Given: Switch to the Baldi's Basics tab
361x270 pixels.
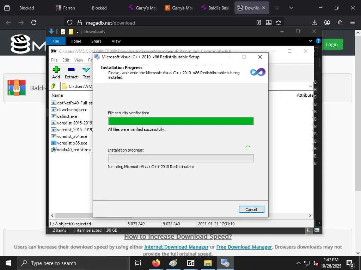Looking at the screenshot, I should point(215,8).
